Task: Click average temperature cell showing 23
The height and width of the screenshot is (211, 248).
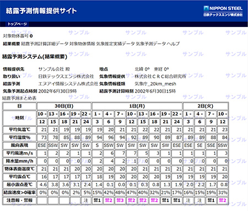Action: tap(223, 129)
